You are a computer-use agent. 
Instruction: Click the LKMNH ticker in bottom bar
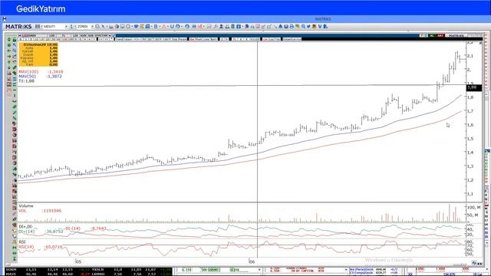click(x=98, y=274)
